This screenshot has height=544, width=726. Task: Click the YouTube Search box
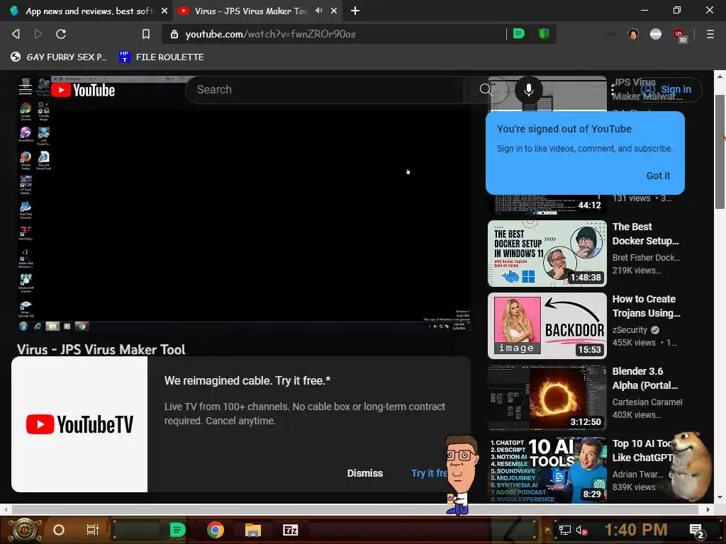[324, 90]
